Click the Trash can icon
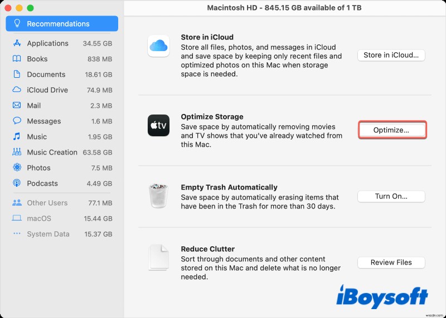The image size is (446, 318). point(158,196)
